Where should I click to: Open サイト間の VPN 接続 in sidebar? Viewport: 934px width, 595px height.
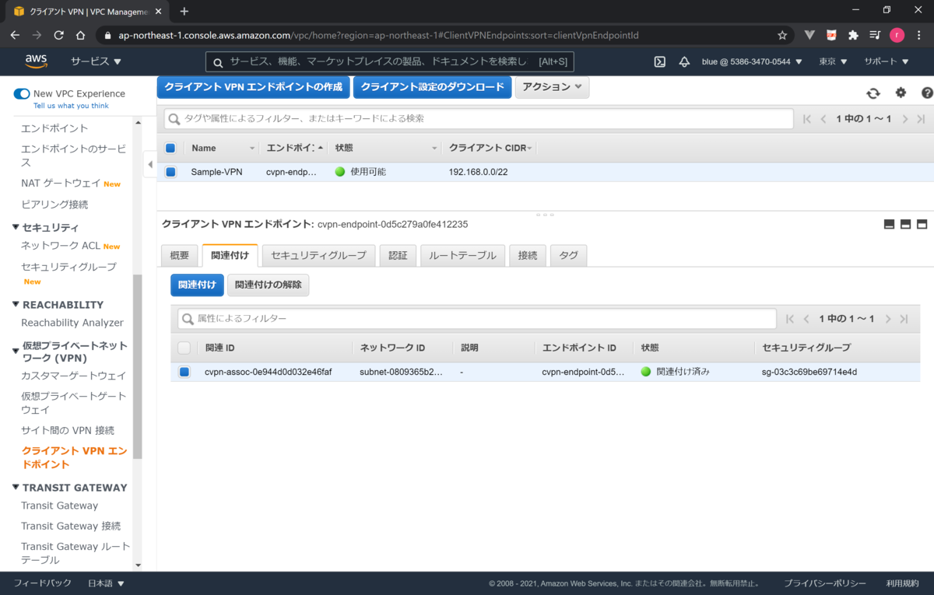[x=68, y=430]
